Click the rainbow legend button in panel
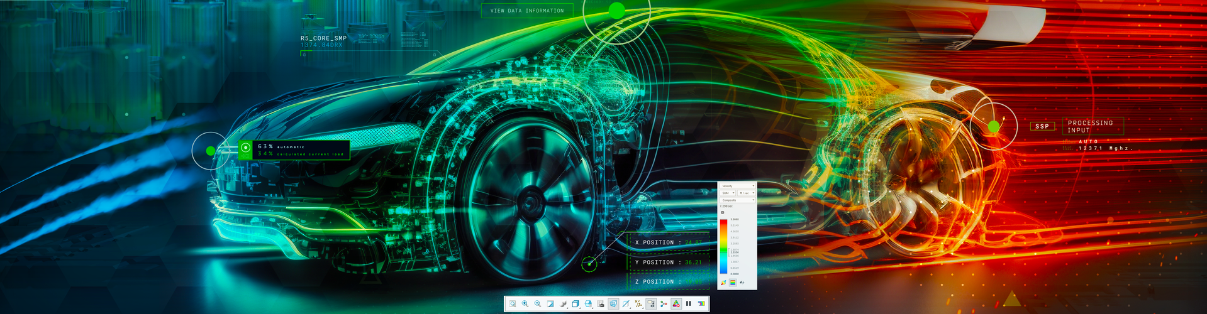Image resolution: width=1207 pixels, height=314 pixels. click(733, 283)
